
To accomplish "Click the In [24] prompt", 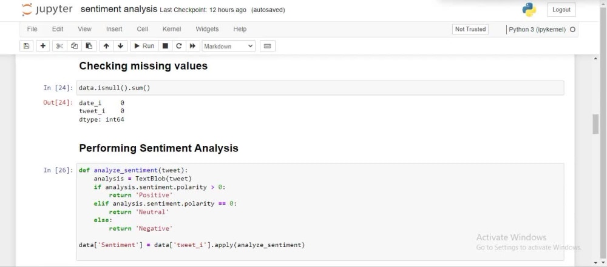I will click(58, 88).
